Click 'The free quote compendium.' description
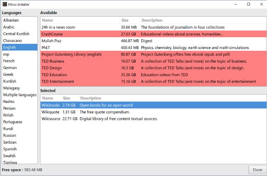The image size is (267, 176). 105,112
